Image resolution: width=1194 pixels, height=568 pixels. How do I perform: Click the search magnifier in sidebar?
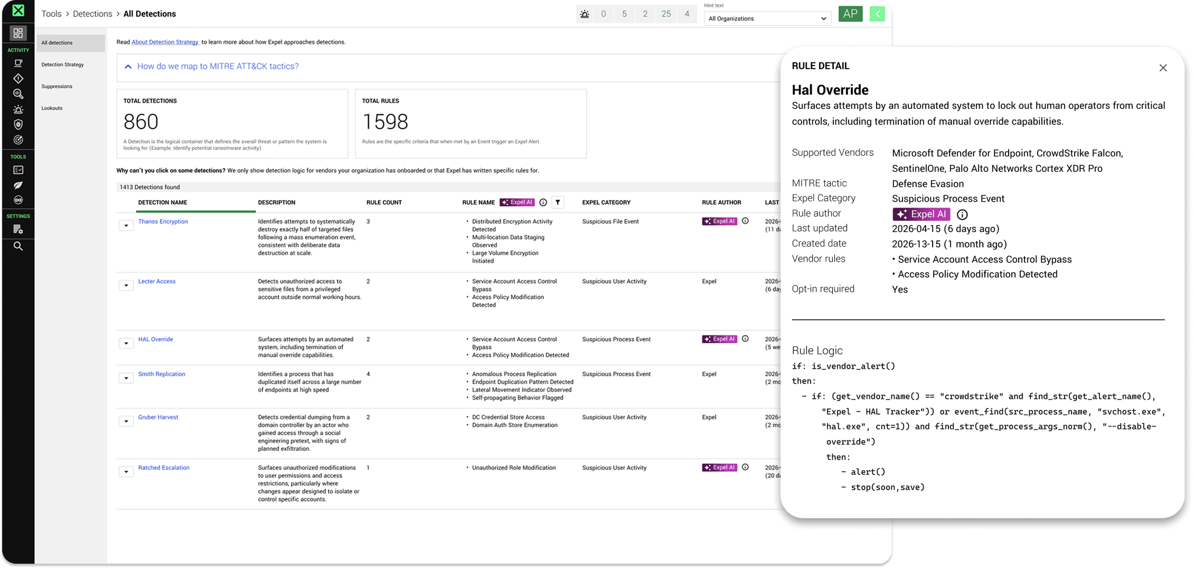(18, 246)
